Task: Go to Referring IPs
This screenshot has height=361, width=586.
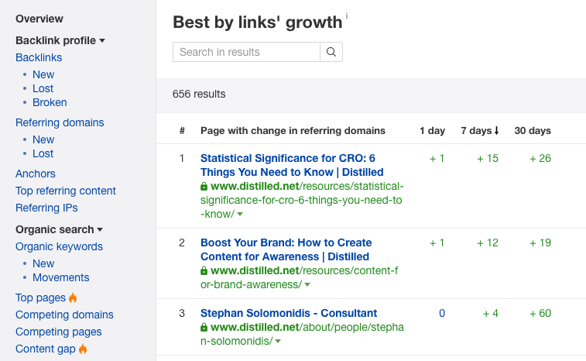Action: coord(46,208)
